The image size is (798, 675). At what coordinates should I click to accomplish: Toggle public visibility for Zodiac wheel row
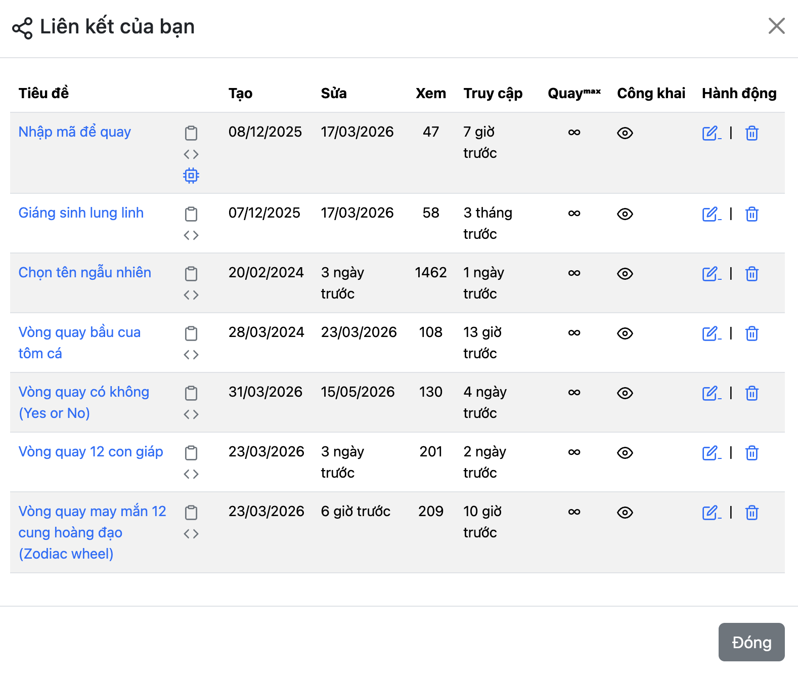click(625, 513)
